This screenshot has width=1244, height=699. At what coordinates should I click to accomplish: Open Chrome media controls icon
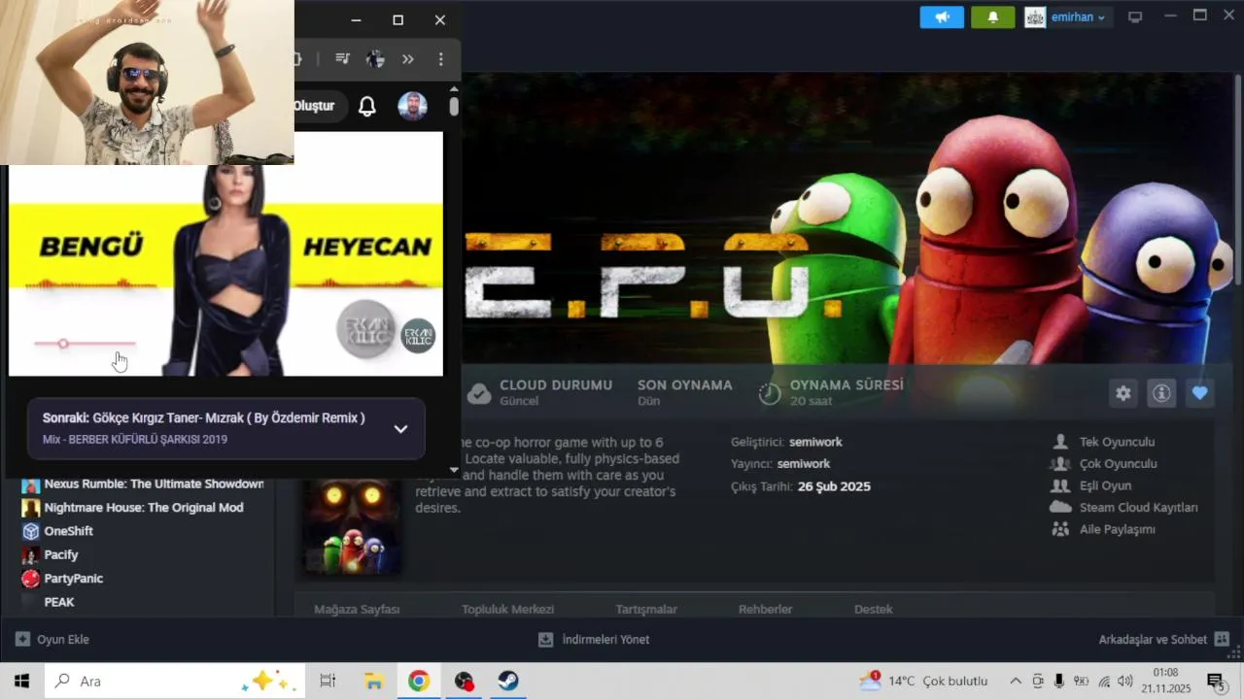(342, 59)
